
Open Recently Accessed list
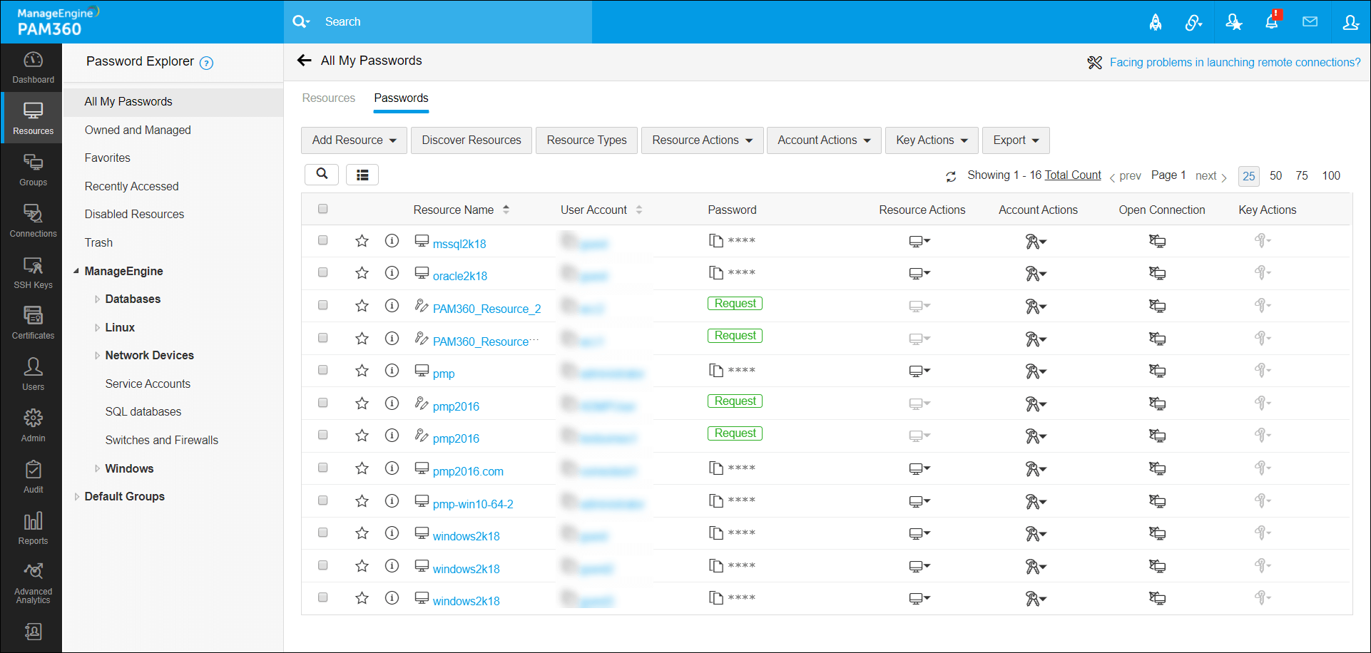(132, 186)
